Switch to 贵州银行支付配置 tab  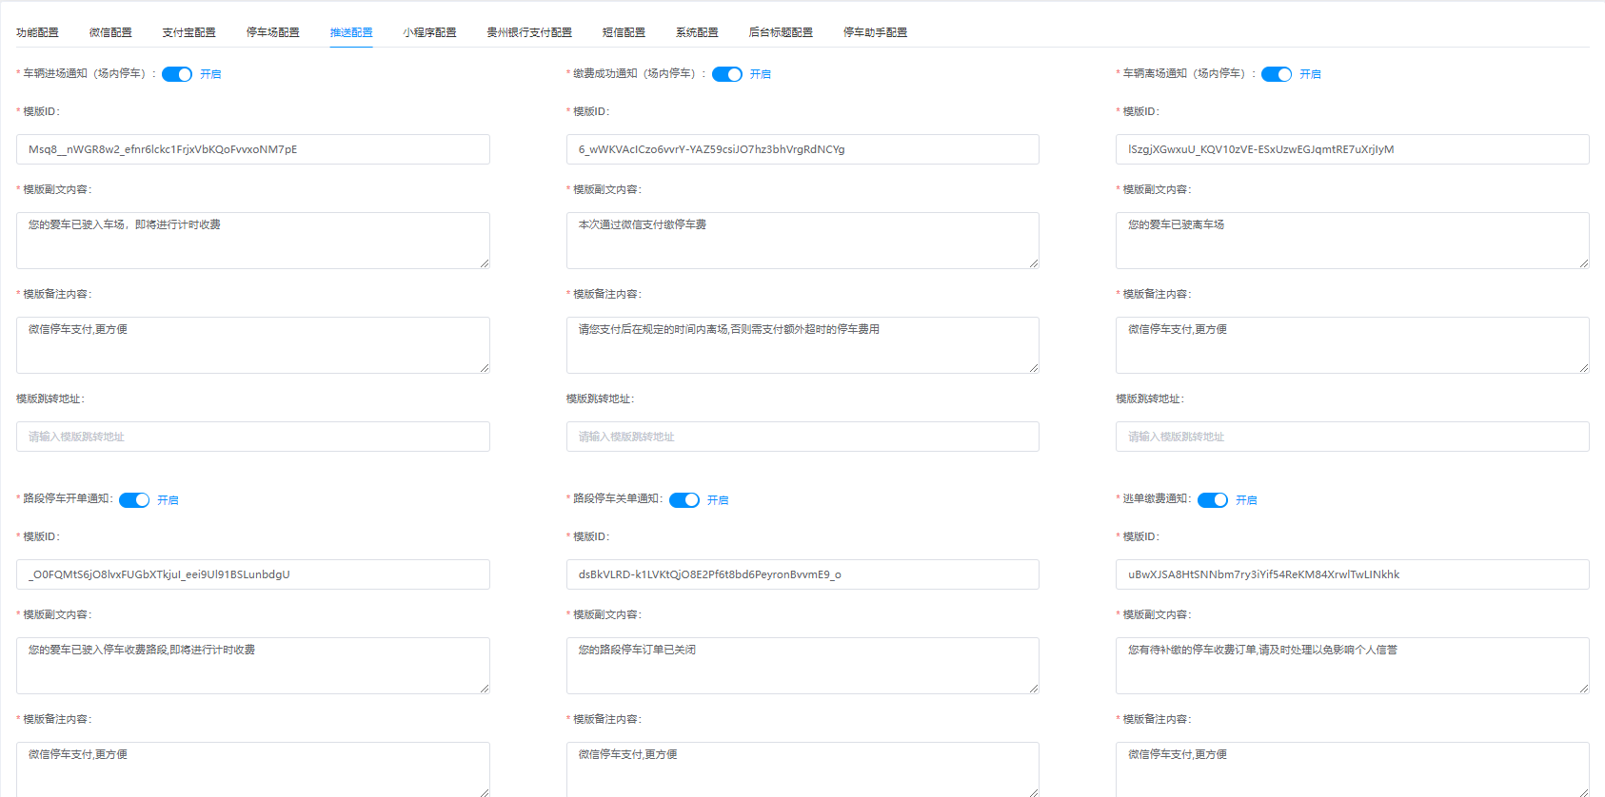coord(529,32)
